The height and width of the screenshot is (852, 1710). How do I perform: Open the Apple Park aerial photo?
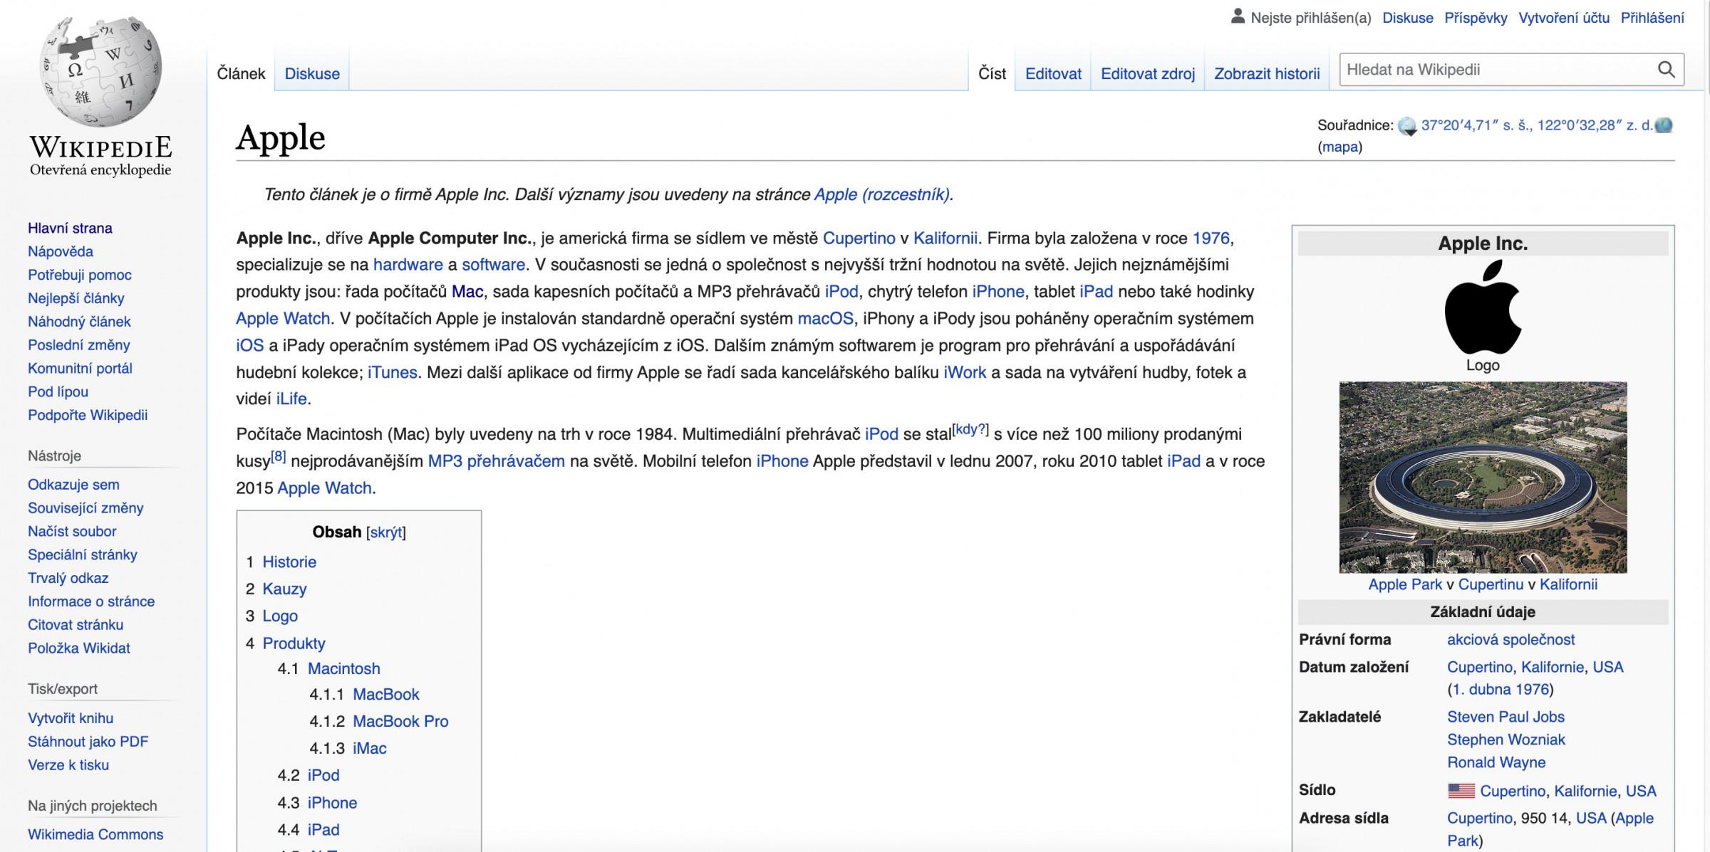[1483, 477]
